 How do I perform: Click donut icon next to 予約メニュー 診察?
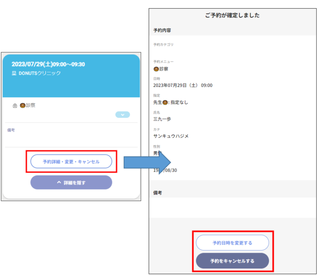click(x=156, y=69)
